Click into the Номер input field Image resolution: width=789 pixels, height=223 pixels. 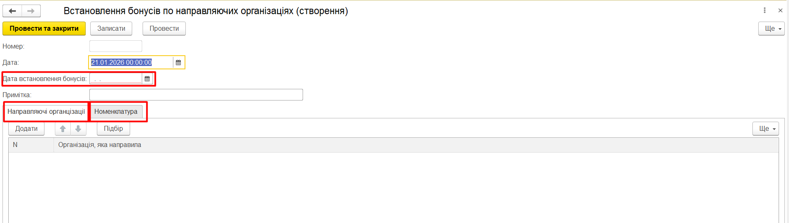pyautogui.click(x=116, y=46)
